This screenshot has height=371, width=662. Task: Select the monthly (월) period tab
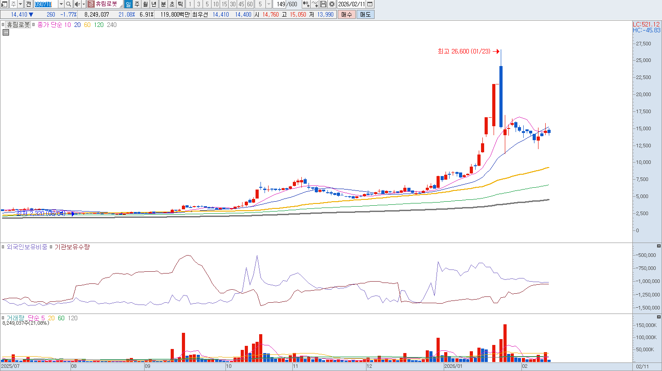click(146, 4)
